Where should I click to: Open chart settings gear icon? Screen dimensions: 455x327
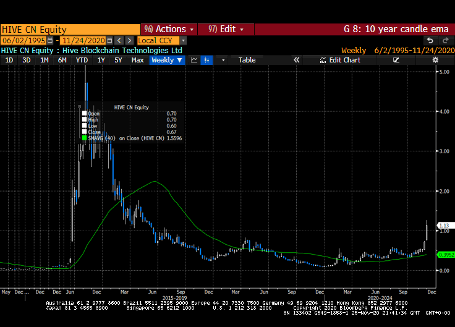(435, 60)
